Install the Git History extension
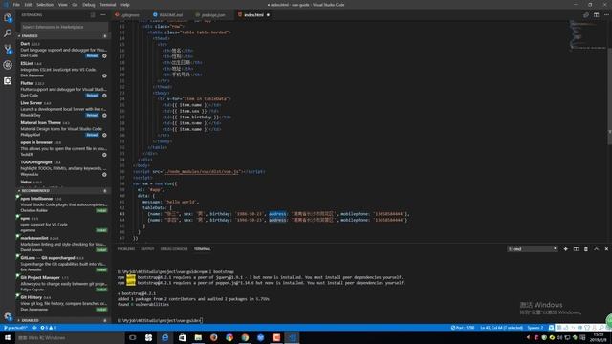Viewport: 612px width, 344px height. point(101,310)
